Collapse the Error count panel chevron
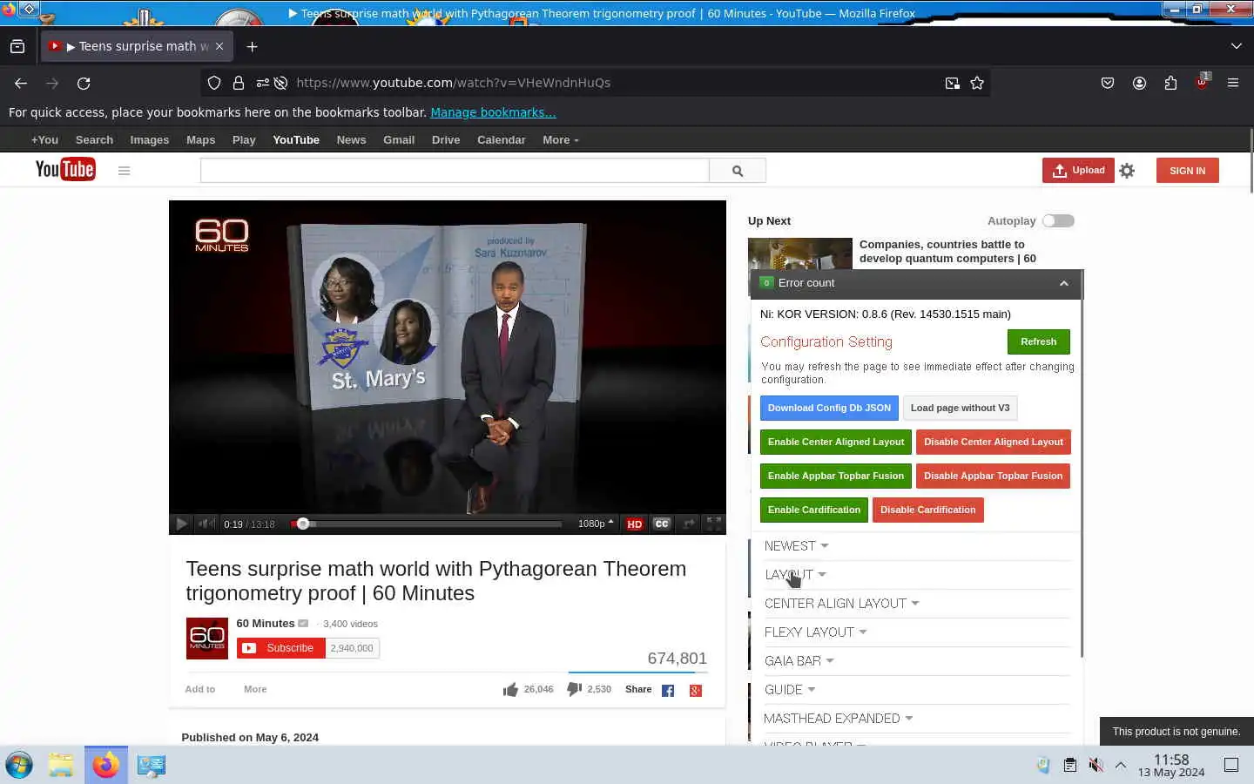 coord(1063,283)
